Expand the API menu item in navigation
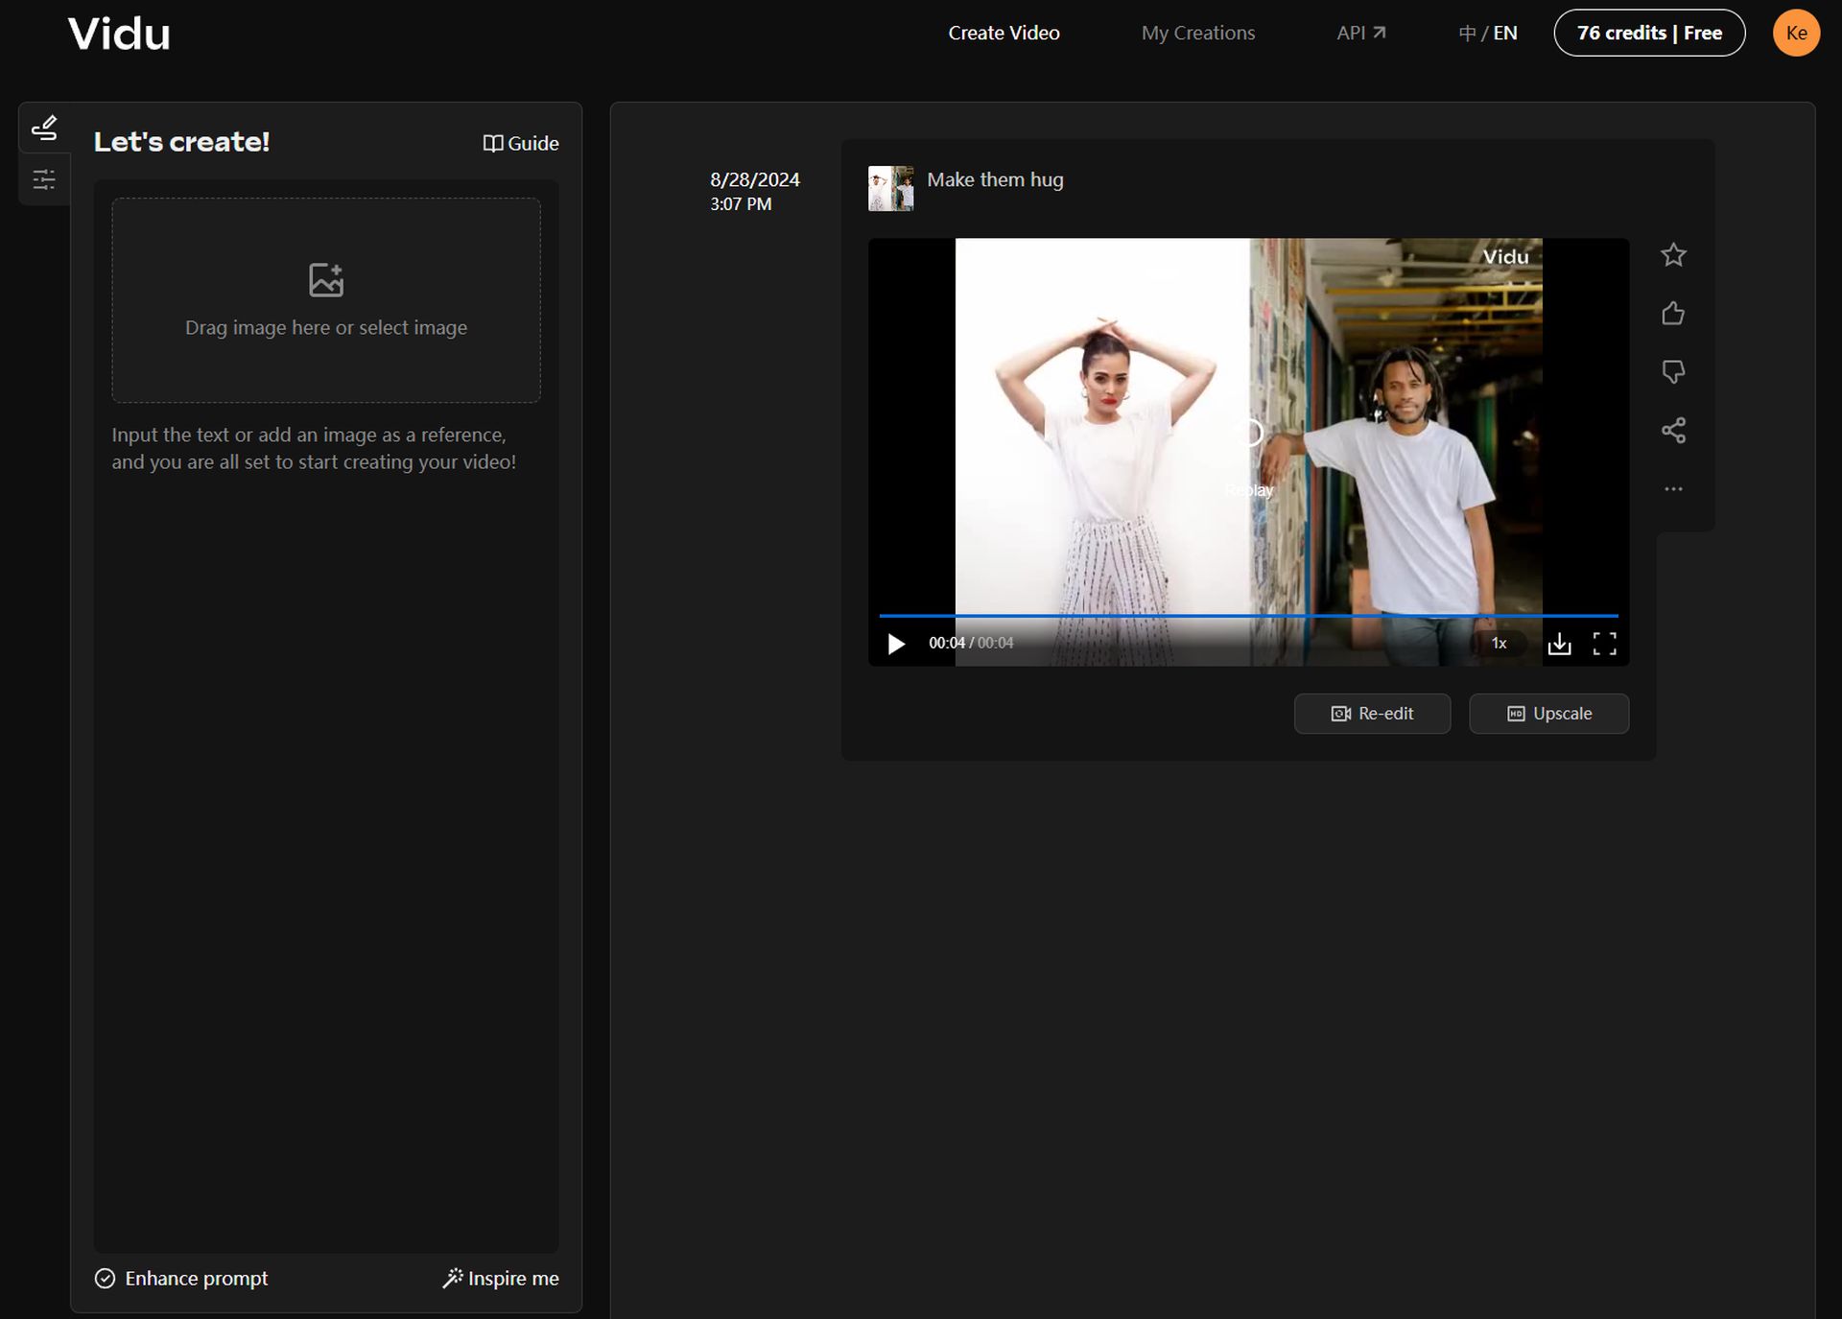The image size is (1842, 1319). point(1358,32)
